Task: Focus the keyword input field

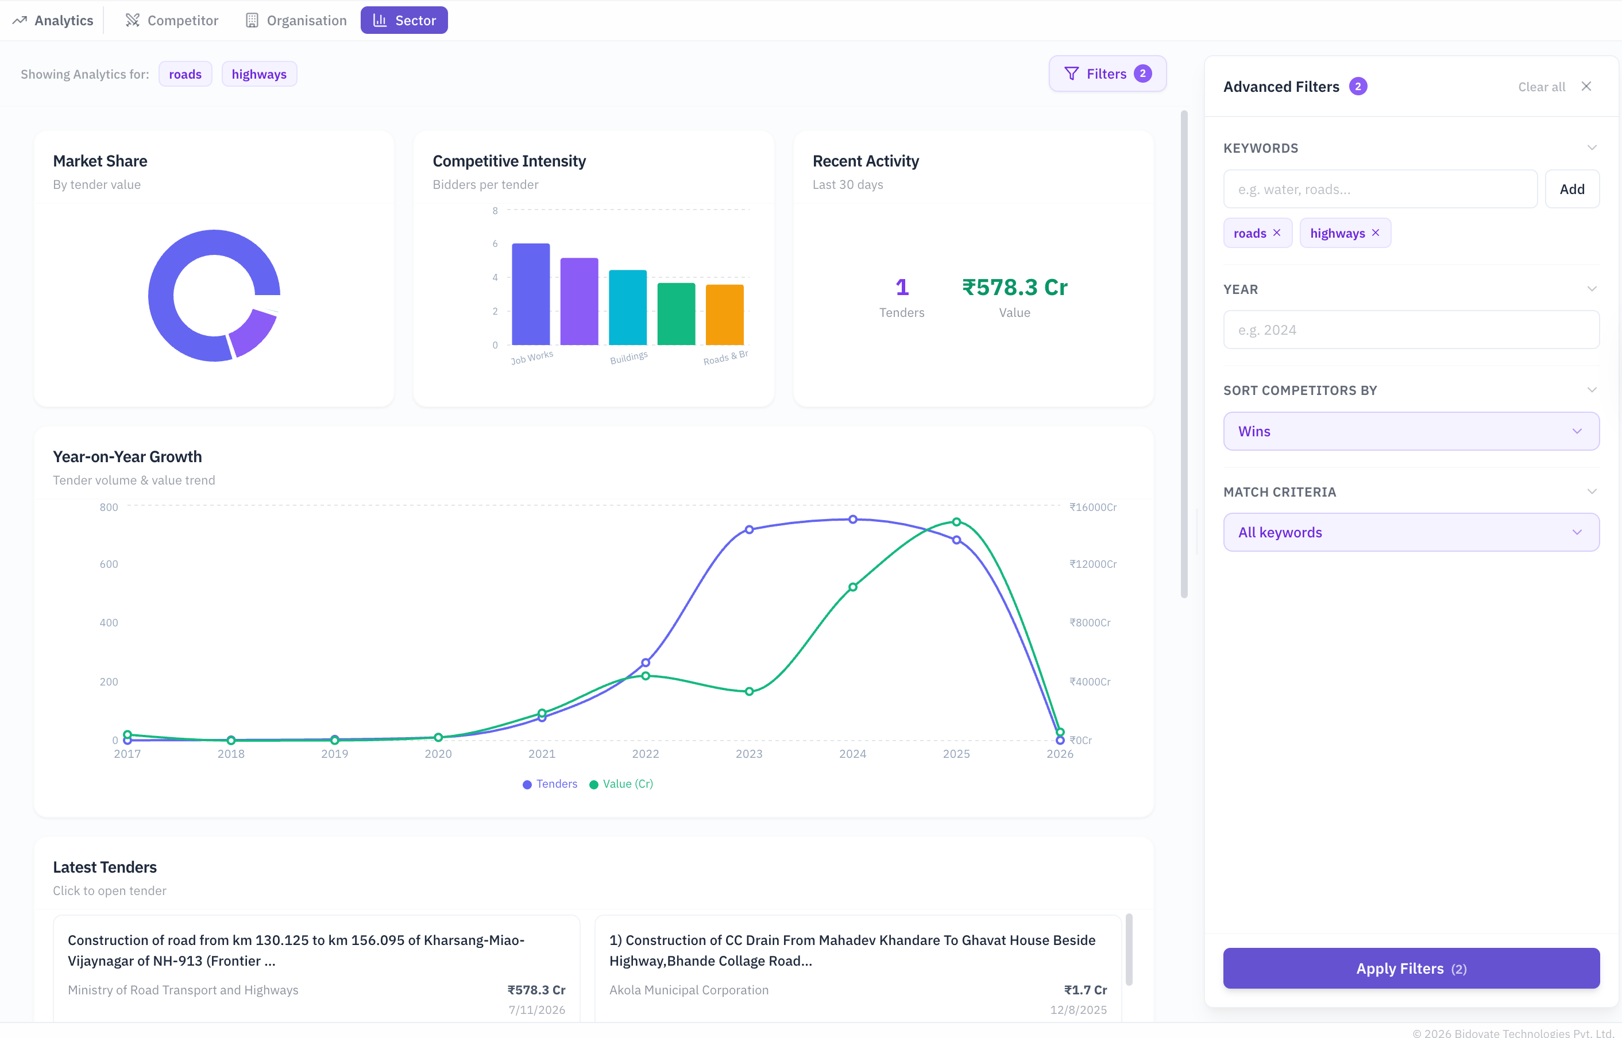Action: [x=1380, y=189]
